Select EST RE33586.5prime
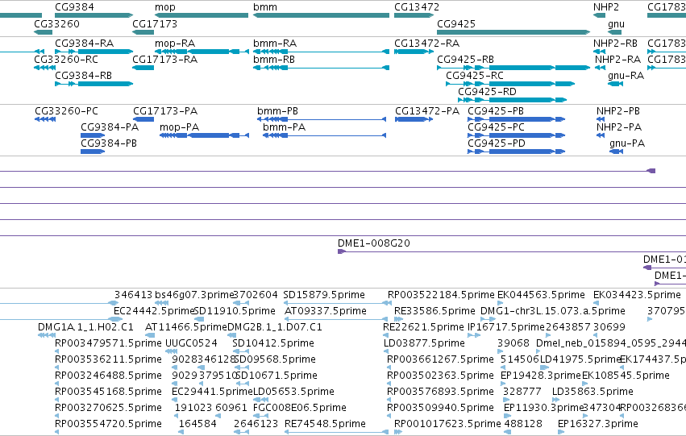Image resolution: width=686 pixels, height=436 pixels. [398, 319]
